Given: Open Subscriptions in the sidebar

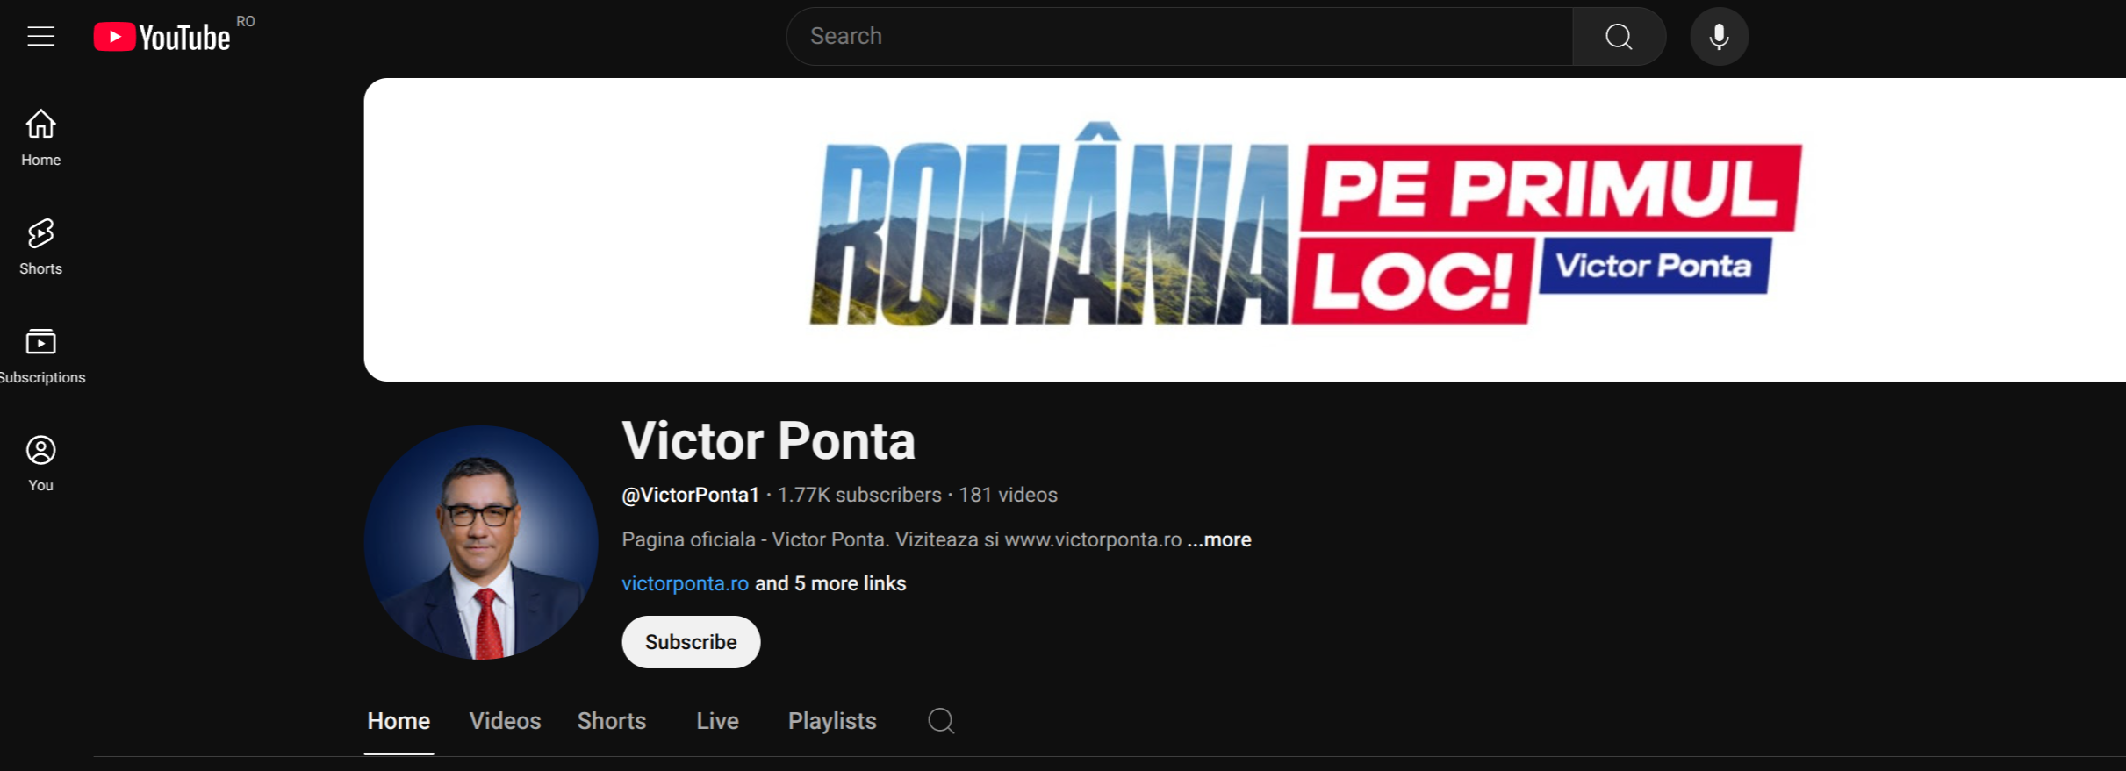Looking at the screenshot, I should (x=40, y=355).
